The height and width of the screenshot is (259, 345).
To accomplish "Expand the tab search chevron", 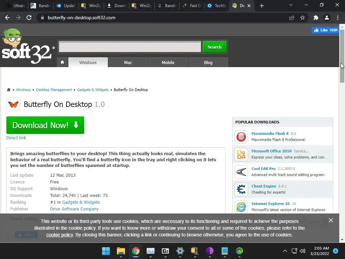I will tap(291, 5).
